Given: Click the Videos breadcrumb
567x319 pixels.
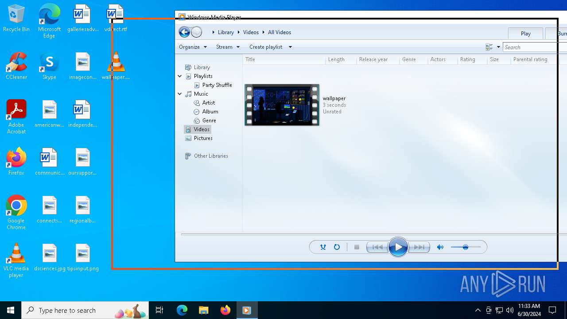Looking at the screenshot, I should coord(251,32).
